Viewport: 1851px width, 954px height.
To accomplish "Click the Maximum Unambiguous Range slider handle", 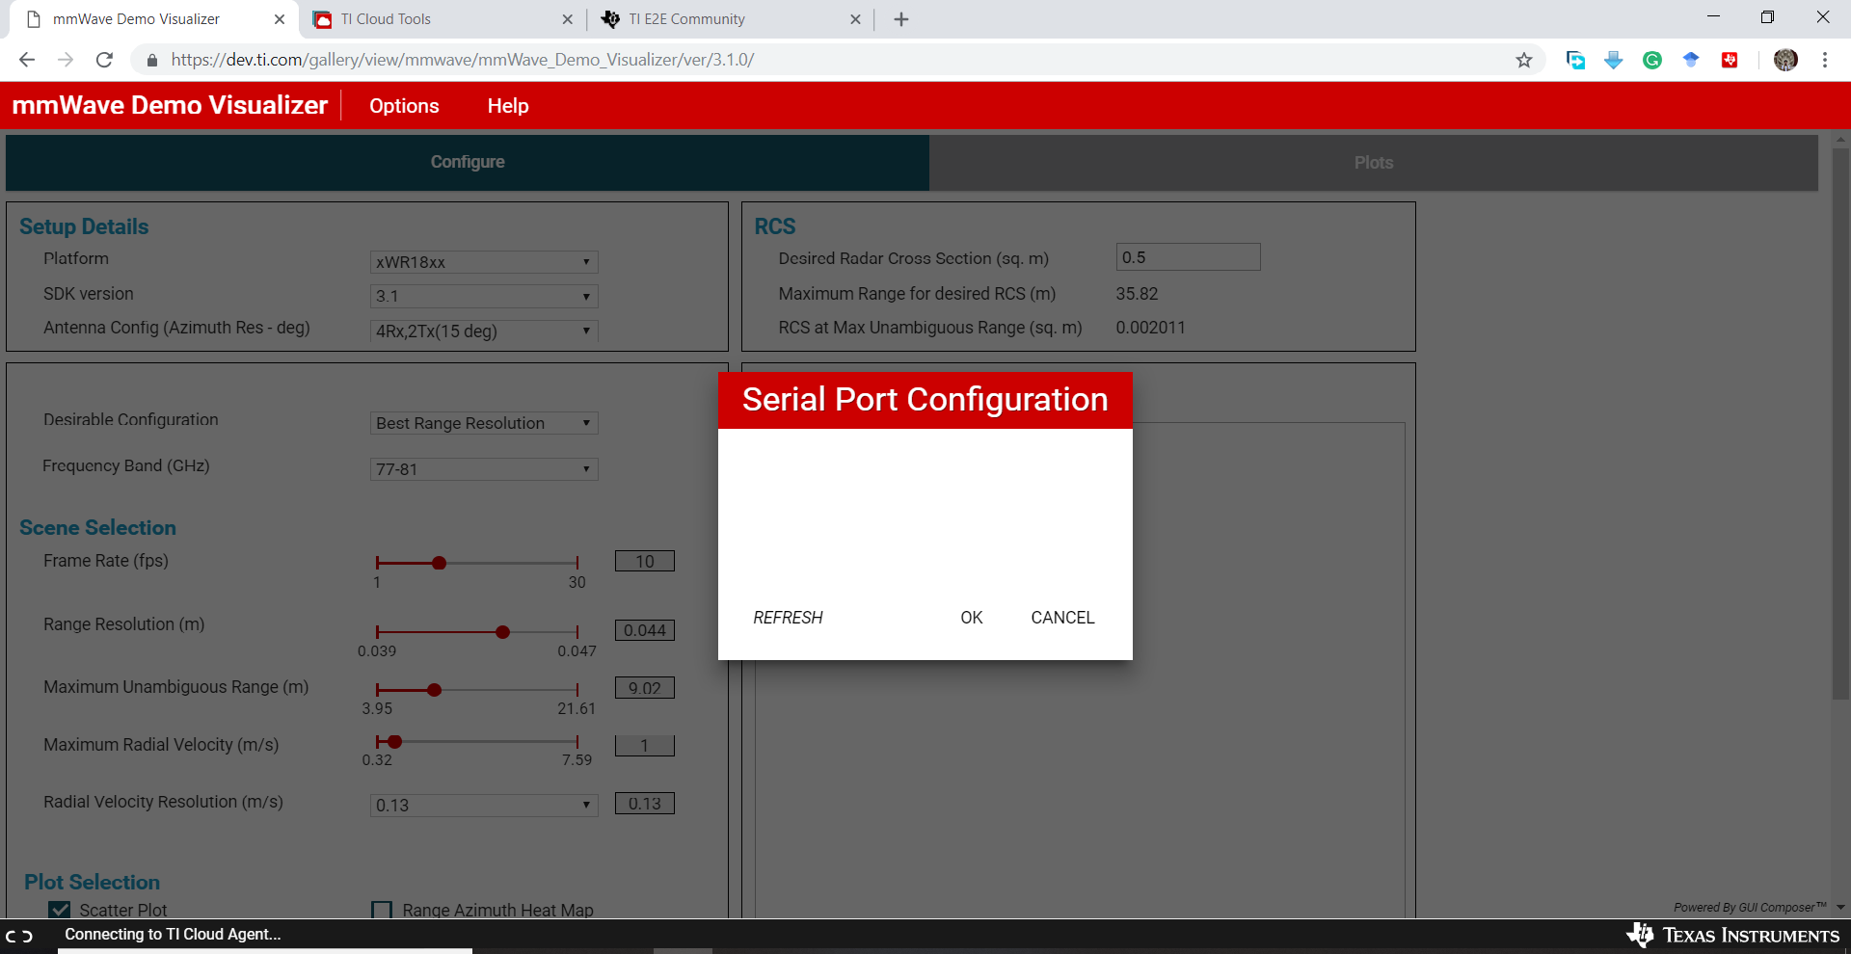I will click(x=434, y=690).
